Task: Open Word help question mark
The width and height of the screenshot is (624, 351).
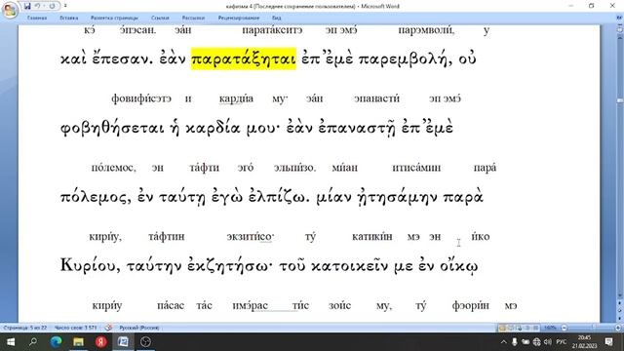Action: coord(619,18)
